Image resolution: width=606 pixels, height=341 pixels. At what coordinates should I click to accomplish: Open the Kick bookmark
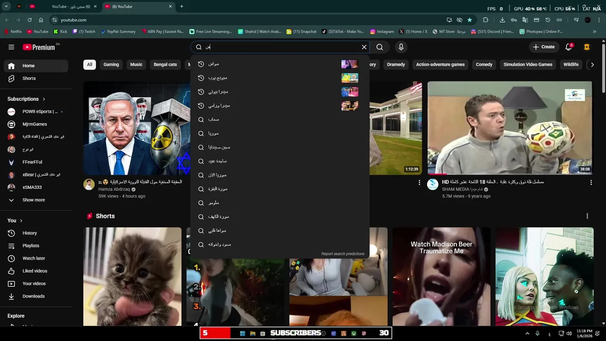60,32
